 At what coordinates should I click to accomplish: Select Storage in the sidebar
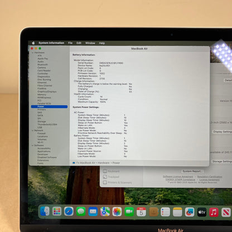42,122
